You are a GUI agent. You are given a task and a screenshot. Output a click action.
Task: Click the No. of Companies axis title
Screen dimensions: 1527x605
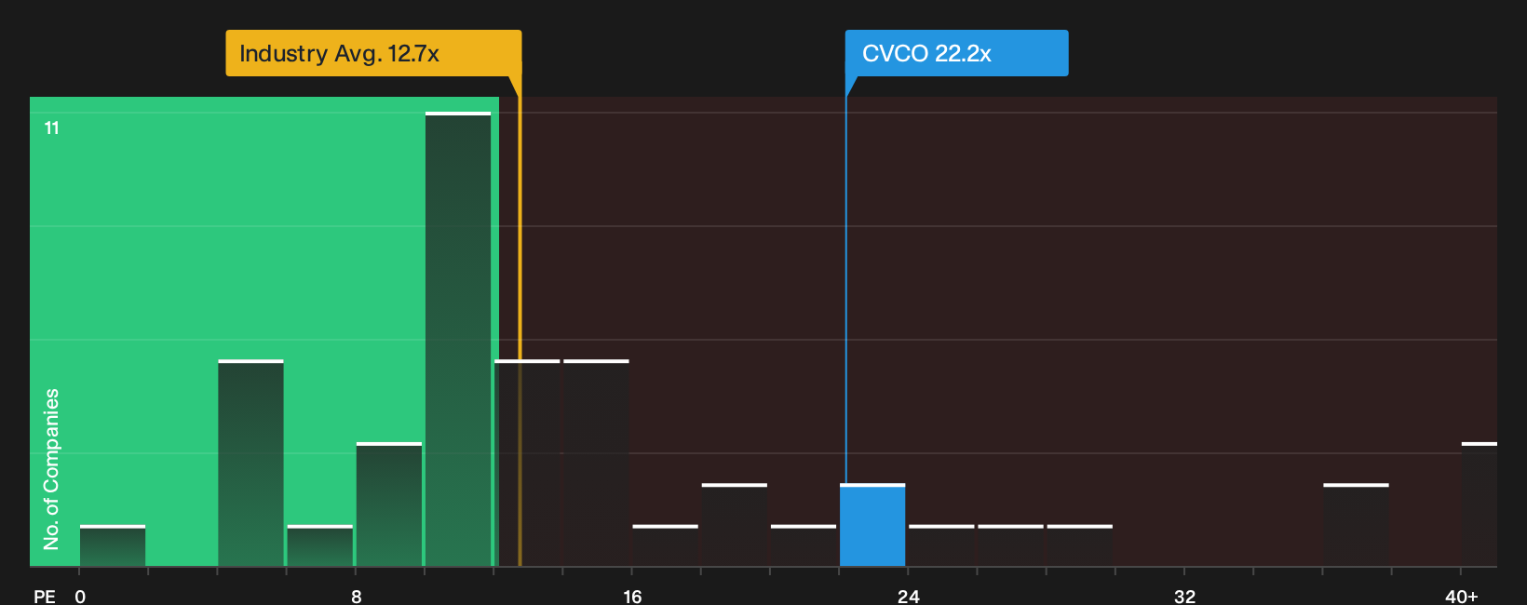point(51,469)
